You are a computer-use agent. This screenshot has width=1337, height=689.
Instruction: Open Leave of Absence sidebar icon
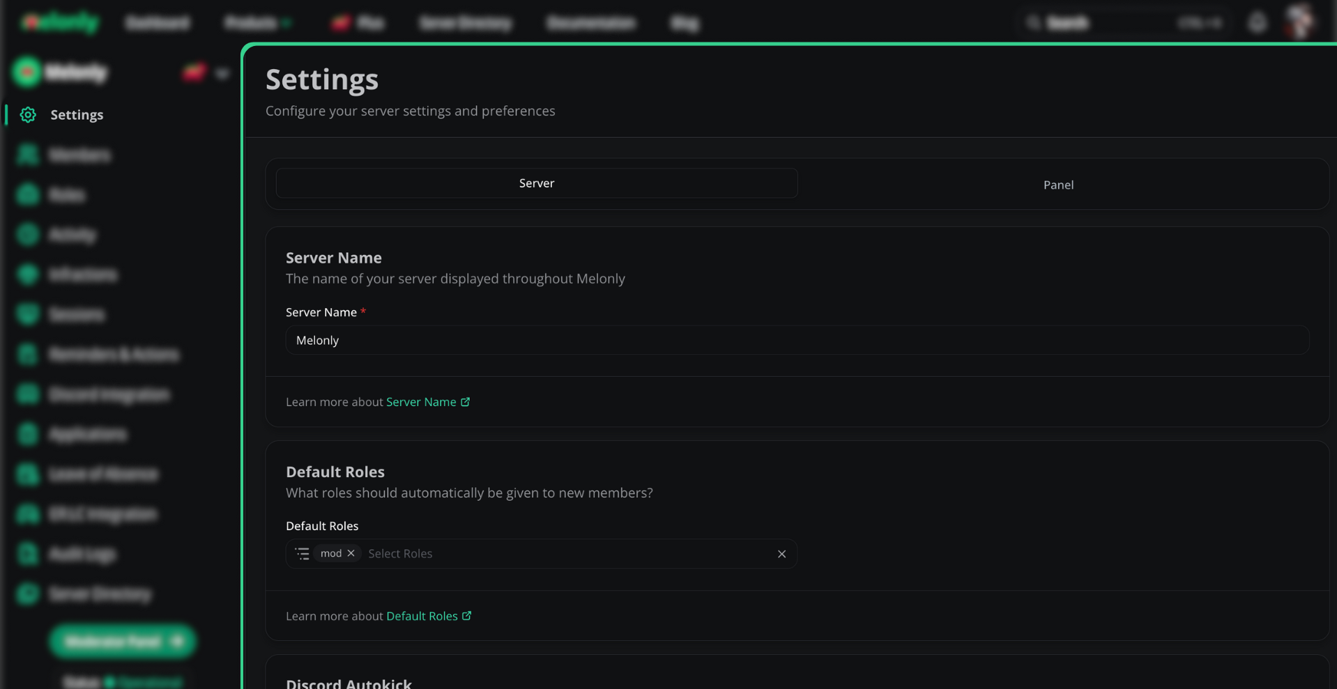coord(28,474)
